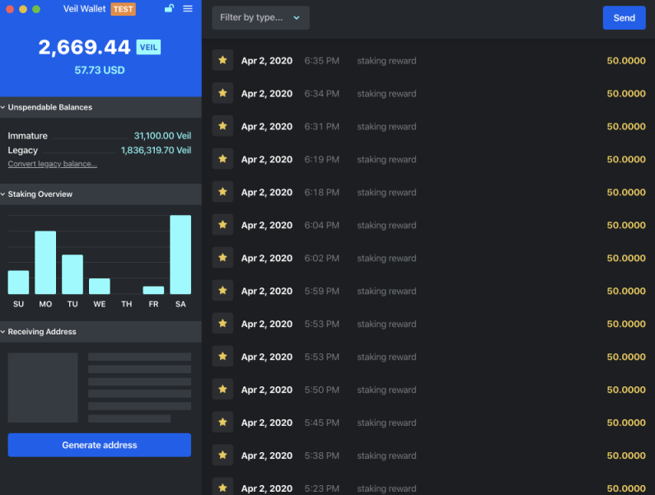Image resolution: width=655 pixels, height=495 pixels.
Task: Click the wallet unlock padlock icon
Action: click(x=169, y=8)
